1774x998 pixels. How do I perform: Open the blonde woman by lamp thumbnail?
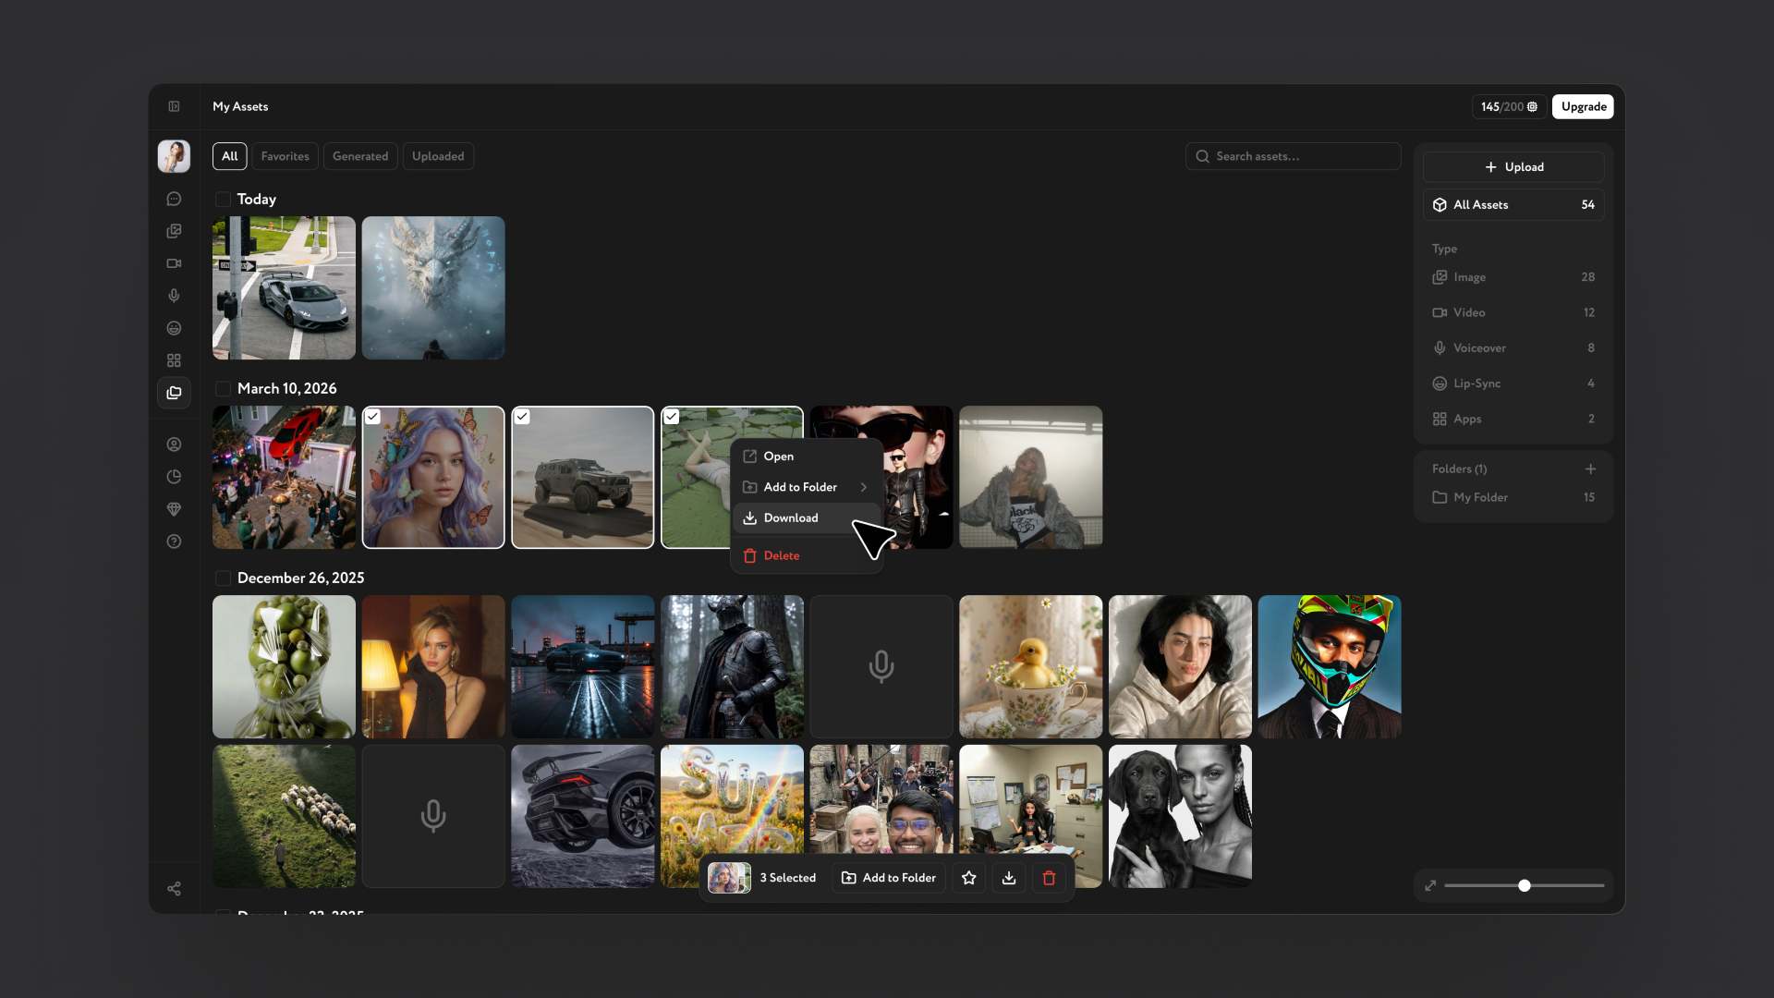[x=433, y=667]
